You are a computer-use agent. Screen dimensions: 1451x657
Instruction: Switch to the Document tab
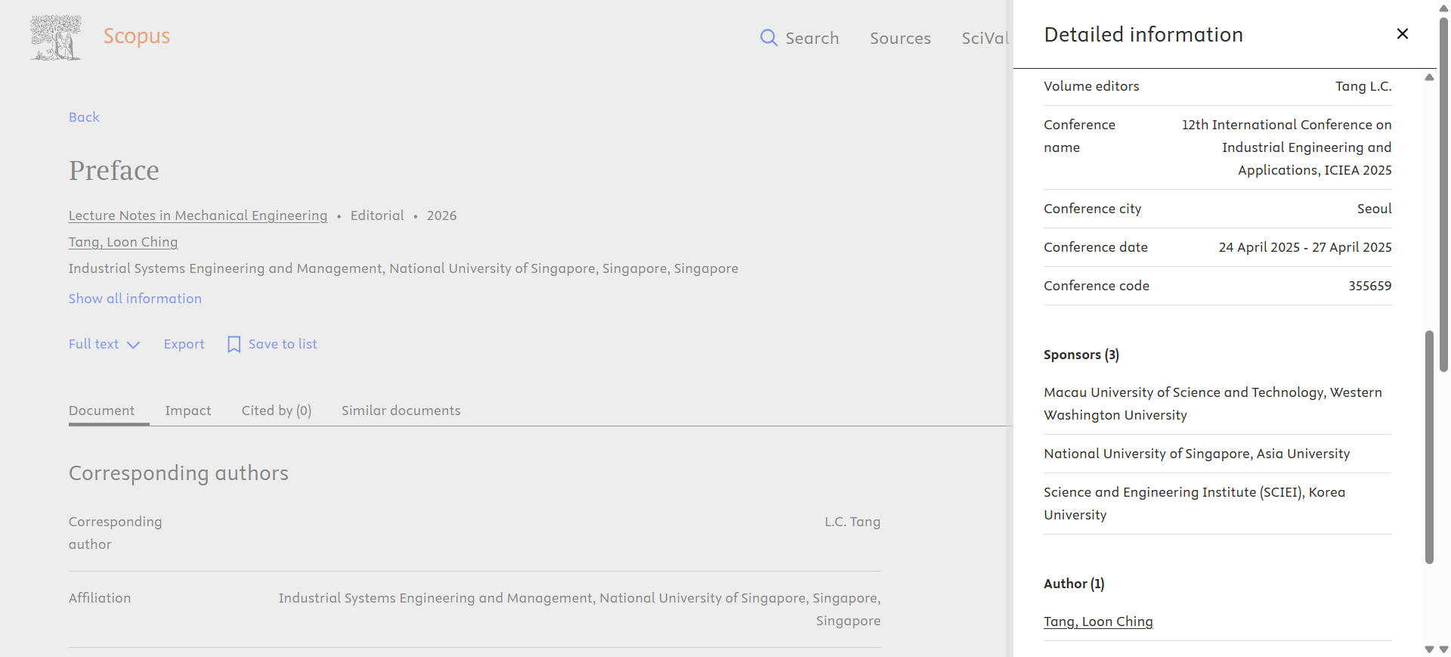click(x=102, y=411)
